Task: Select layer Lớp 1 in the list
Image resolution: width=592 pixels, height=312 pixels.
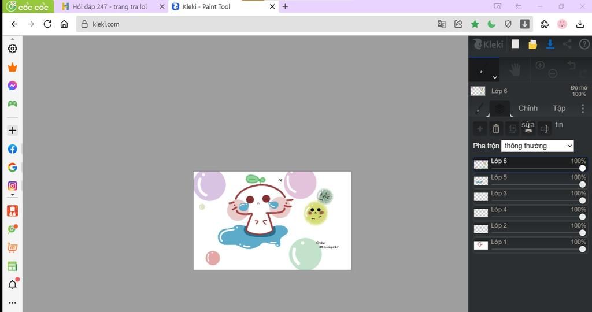Action: (x=530, y=246)
